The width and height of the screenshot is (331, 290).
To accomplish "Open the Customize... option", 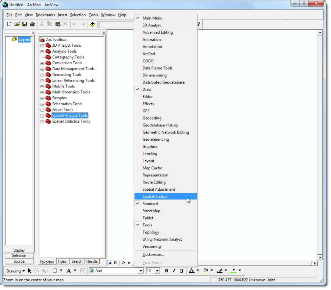I will click(x=153, y=255).
